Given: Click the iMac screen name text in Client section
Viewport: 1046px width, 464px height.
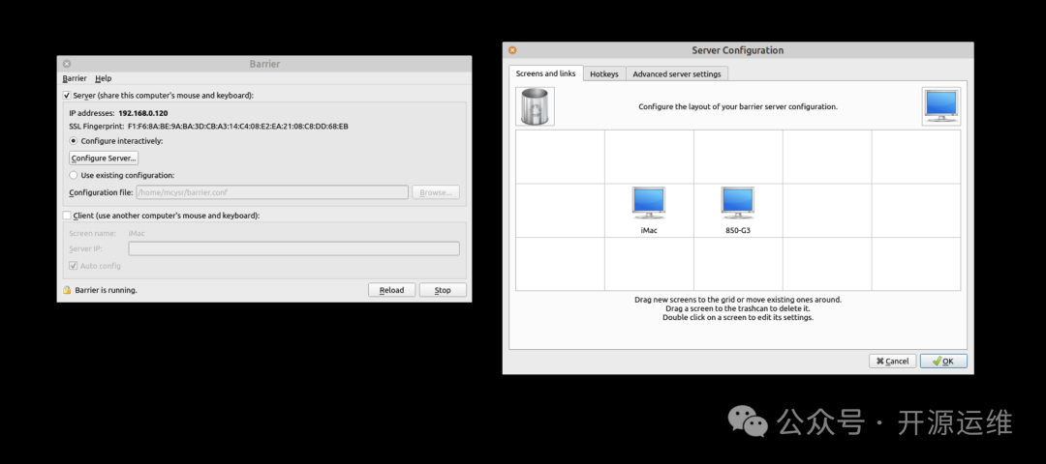Looking at the screenshot, I should (137, 233).
